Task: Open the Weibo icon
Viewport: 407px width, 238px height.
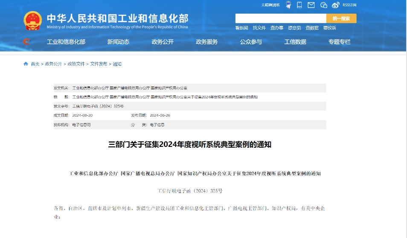Action: coord(336,5)
